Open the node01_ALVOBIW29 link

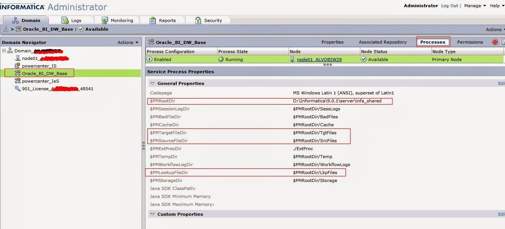319,60
